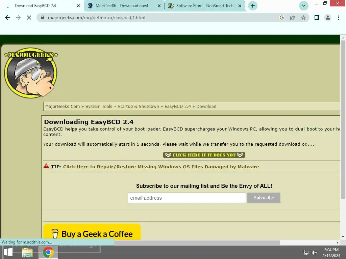Click the red warning triangle icon
Image resolution: width=346 pixels, height=259 pixels.
pos(46,166)
